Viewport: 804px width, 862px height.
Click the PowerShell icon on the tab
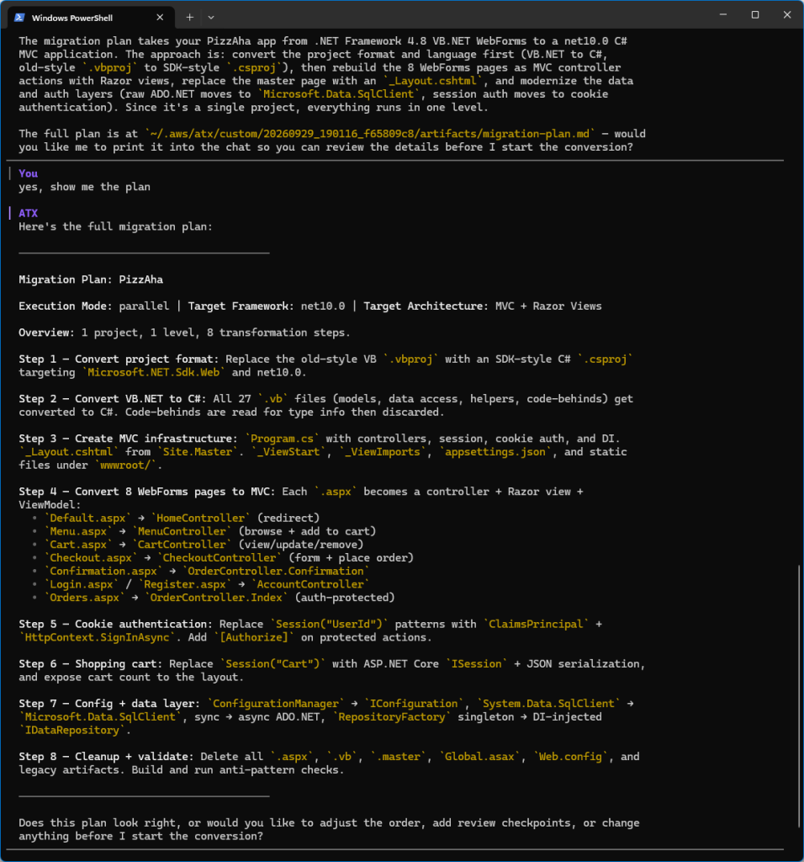point(19,18)
